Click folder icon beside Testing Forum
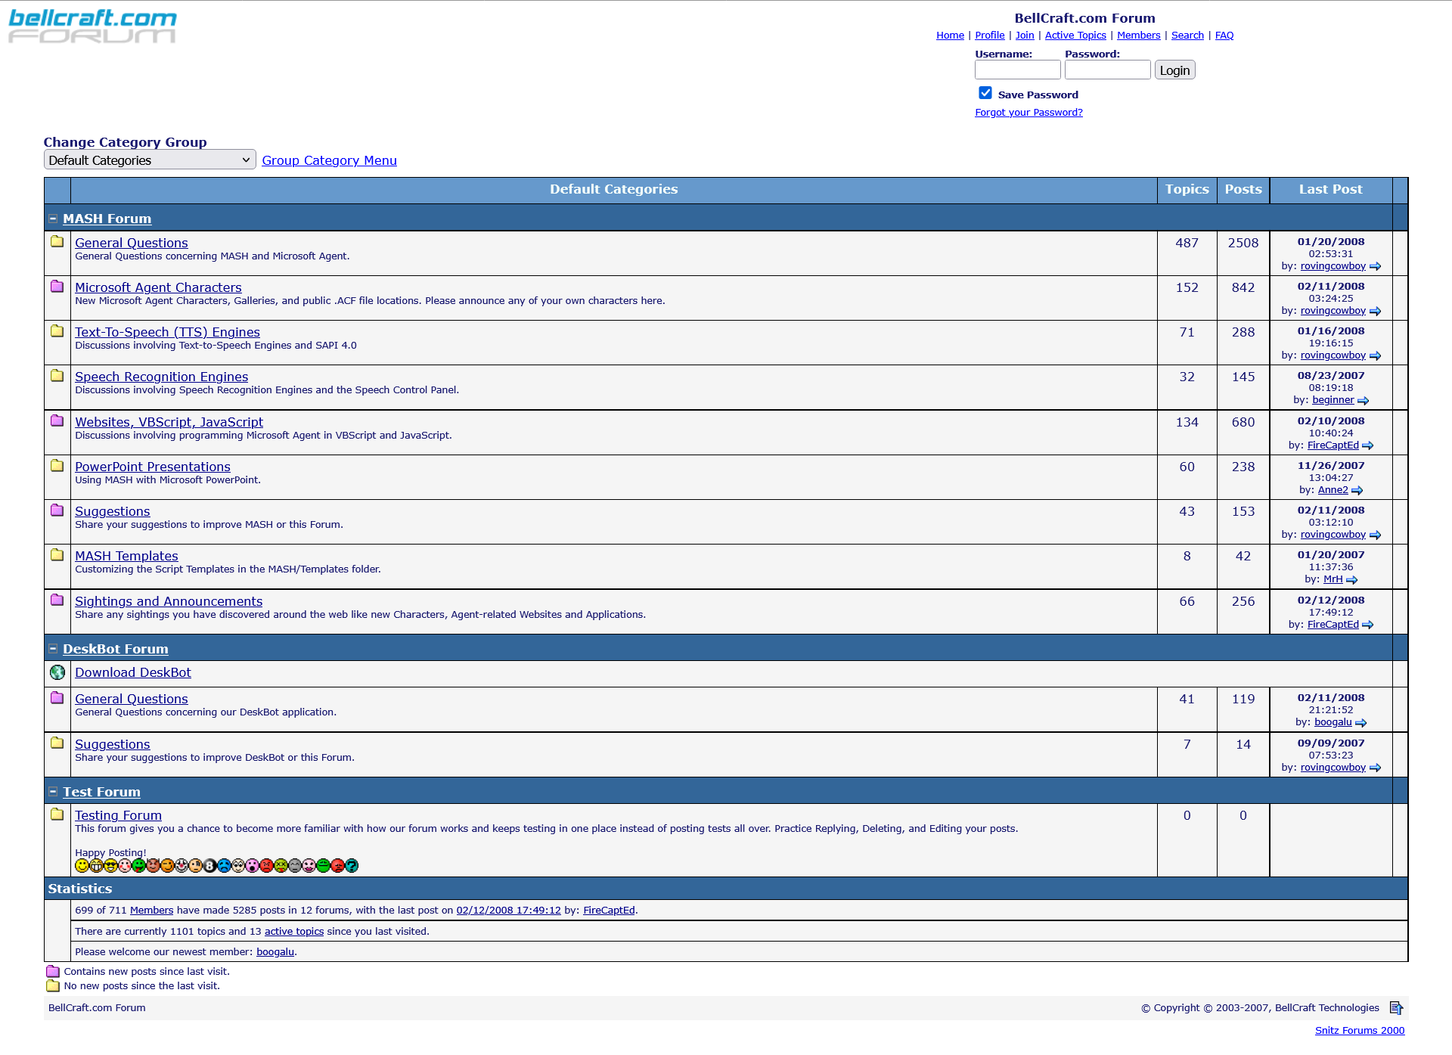Image resolution: width=1452 pixels, height=1055 pixels. 57,815
